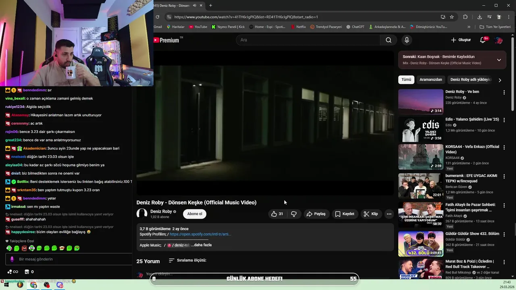Screen dimensions: 516x290
Task: Focus the YouTube Ara search box
Action: pyautogui.click(x=308, y=40)
